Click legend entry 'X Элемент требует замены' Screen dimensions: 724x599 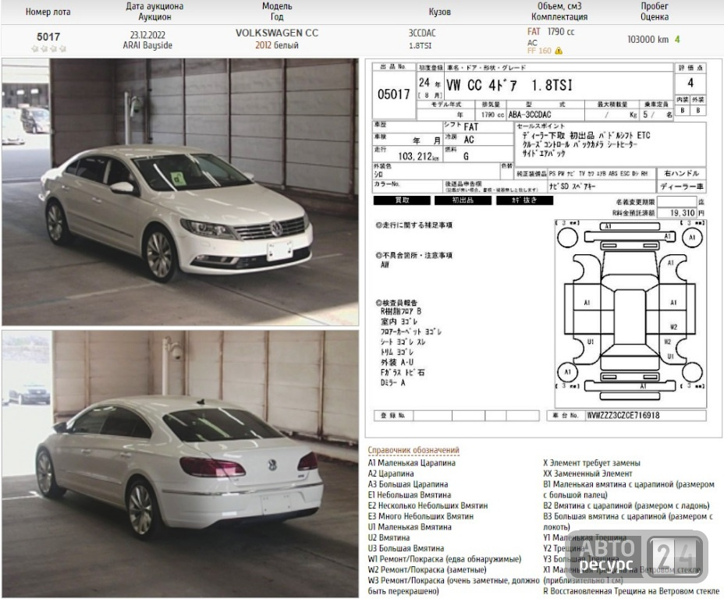591,463
